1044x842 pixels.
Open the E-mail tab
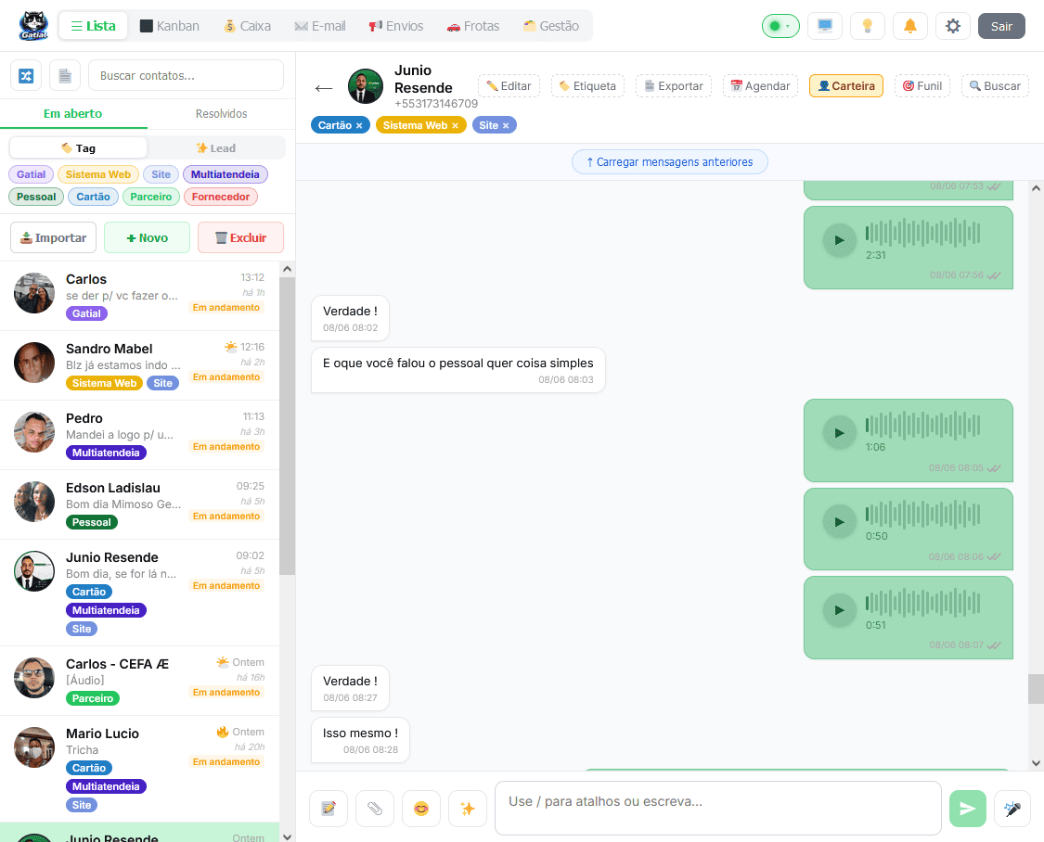[x=320, y=26]
